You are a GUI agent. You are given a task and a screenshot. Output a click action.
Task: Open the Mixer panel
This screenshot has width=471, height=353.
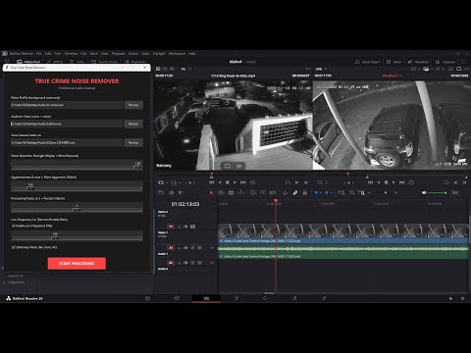(x=394, y=62)
